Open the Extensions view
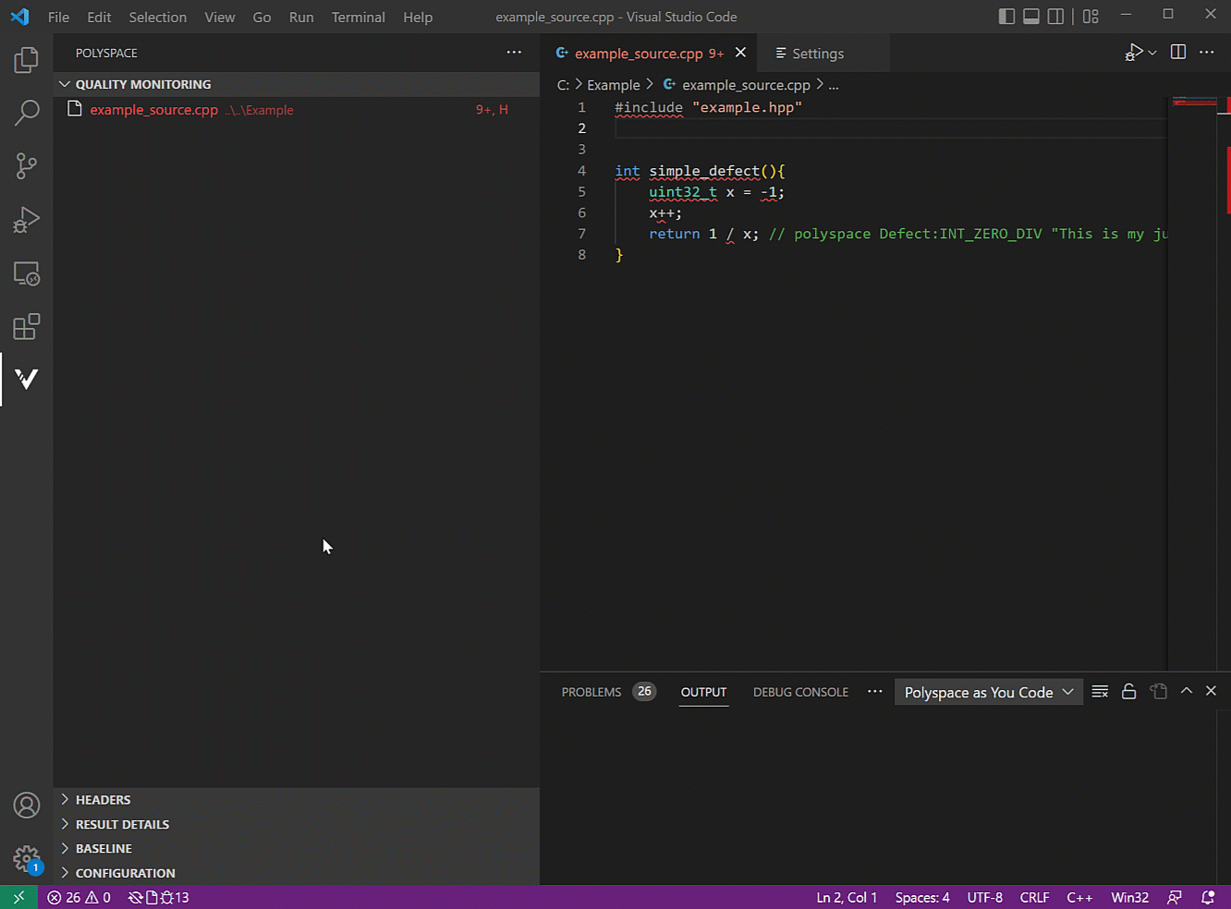Screen dimensions: 1231x909 pyautogui.click(x=26, y=327)
